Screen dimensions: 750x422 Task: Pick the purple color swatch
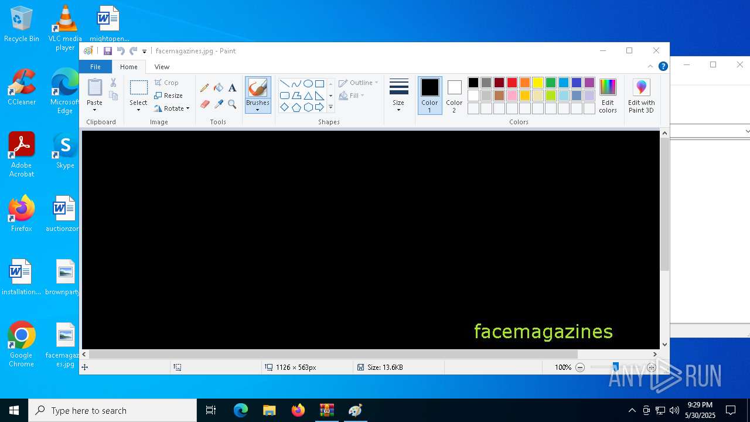click(589, 83)
